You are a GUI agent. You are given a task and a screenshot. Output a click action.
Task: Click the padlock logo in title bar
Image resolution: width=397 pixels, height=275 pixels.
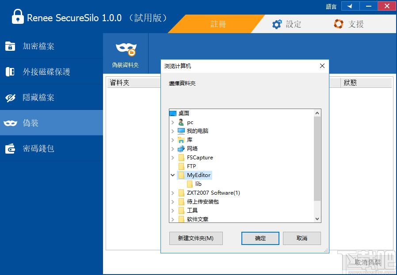point(18,16)
